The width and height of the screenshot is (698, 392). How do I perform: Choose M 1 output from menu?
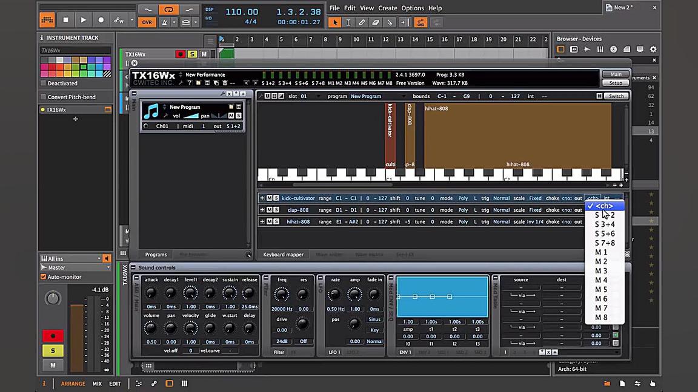click(x=605, y=252)
